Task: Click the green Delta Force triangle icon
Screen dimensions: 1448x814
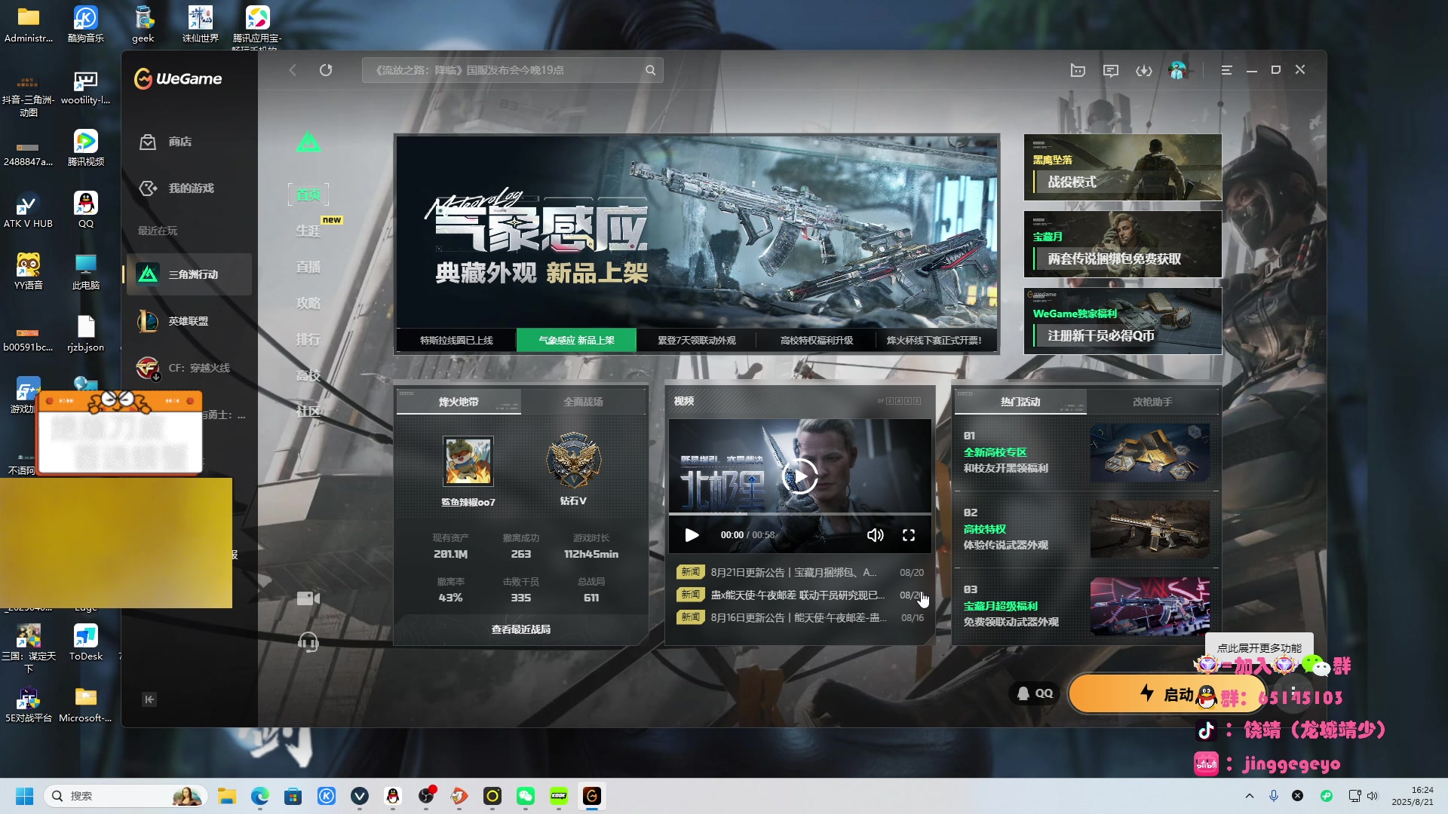Action: (308, 142)
